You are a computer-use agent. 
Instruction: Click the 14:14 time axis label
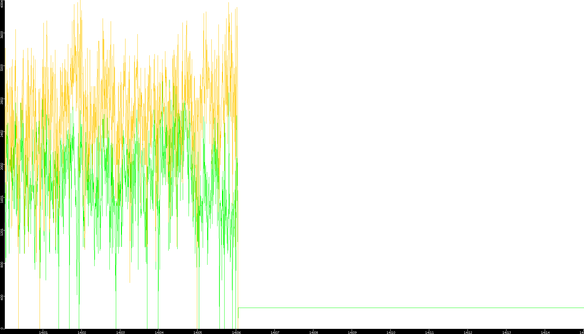pos(545,332)
